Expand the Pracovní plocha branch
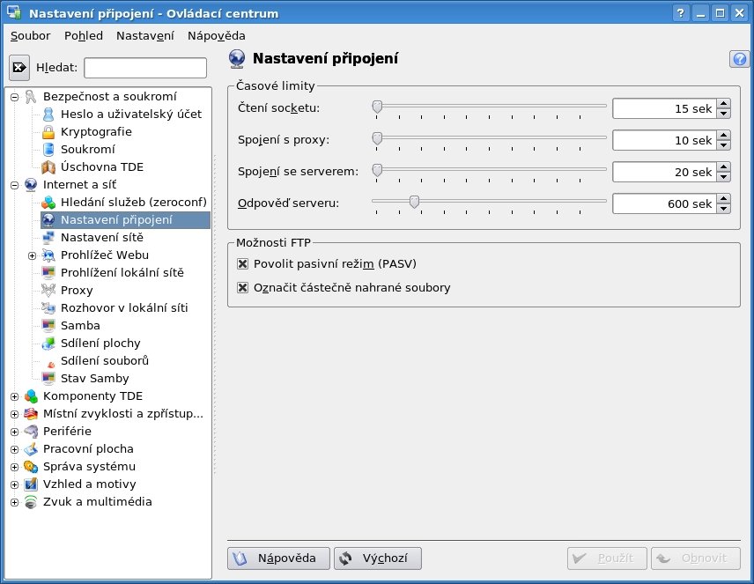 pyautogui.click(x=14, y=450)
